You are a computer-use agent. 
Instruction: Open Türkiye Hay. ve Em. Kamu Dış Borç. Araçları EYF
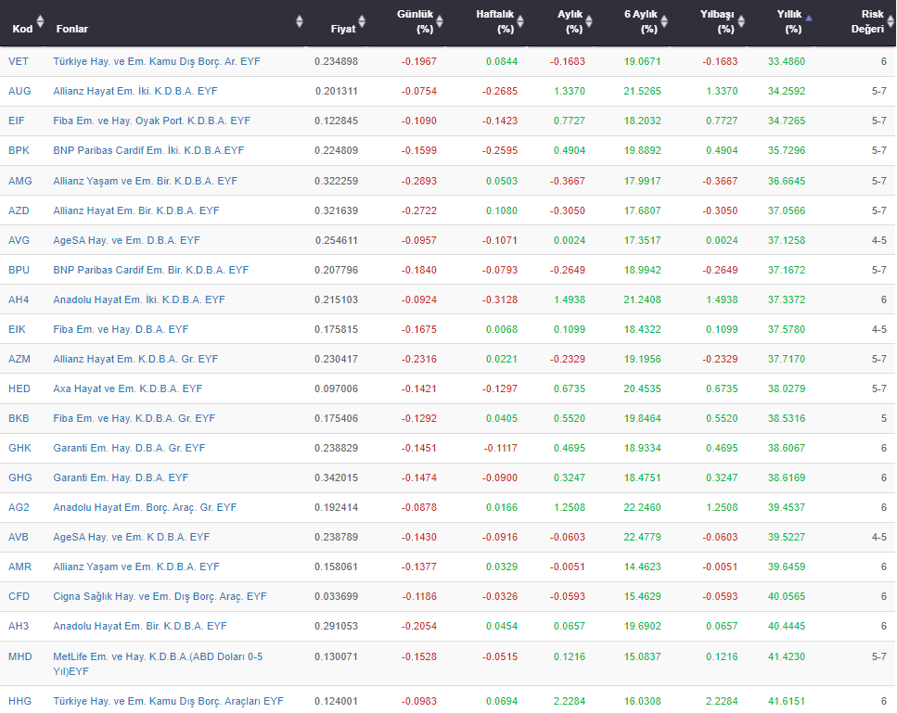pos(168,702)
